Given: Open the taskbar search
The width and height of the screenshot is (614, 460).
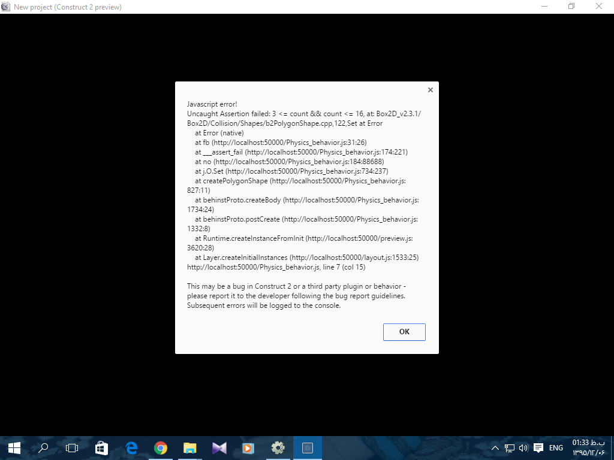Looking at the screenshot, I should pyautogui.click(x=43, y=448).
